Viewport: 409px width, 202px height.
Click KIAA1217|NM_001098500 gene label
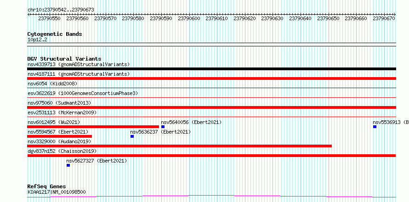pos(57,192)
